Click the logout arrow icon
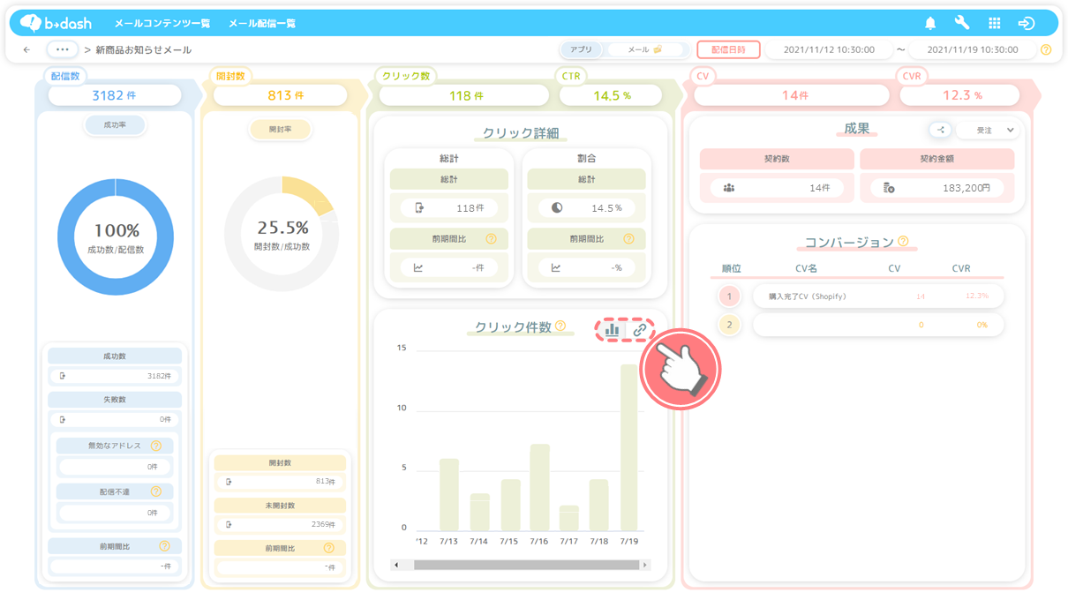The height and width of the screenshot is (600, 1068). pyautogui.click(x=1027, y=24)
